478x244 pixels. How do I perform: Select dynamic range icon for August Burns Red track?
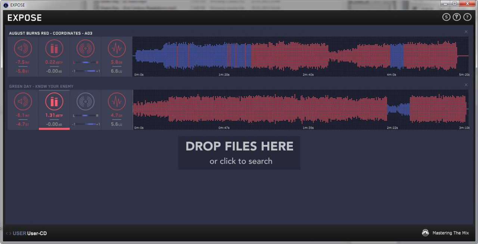[117, 48]
